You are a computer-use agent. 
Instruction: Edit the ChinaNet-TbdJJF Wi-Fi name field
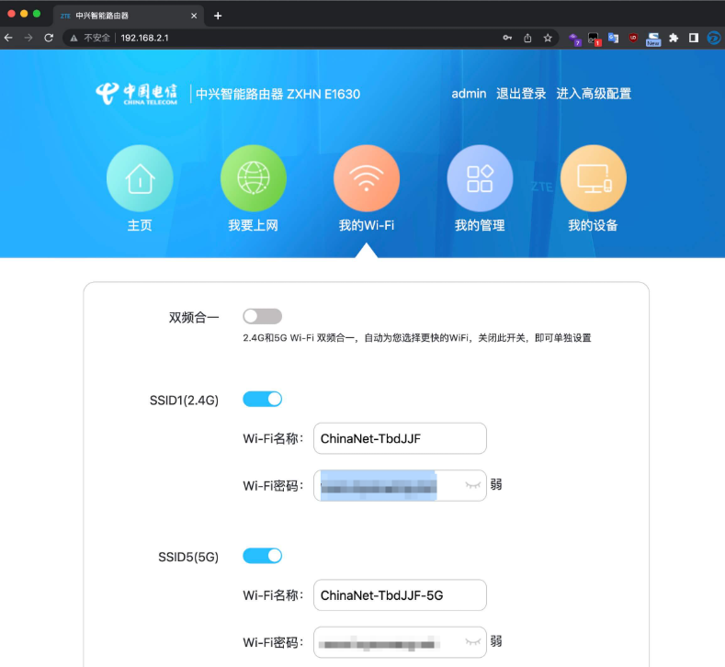400,438
